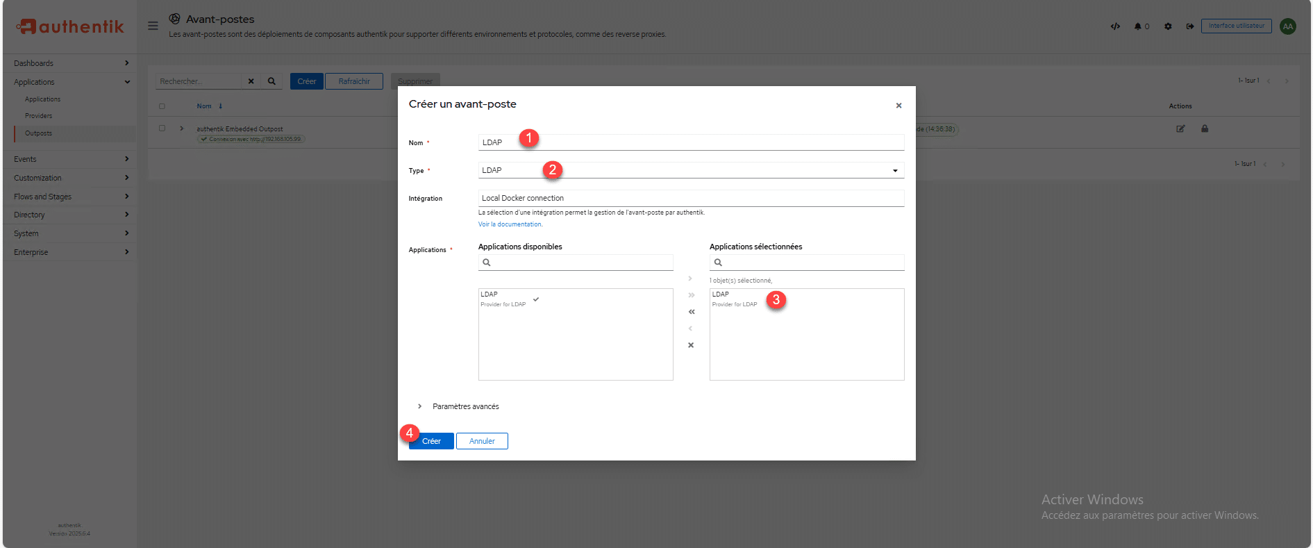This screenshot has width=1313, height=548.
Task: Open the API browser code icon
Action: [1115, 26]
